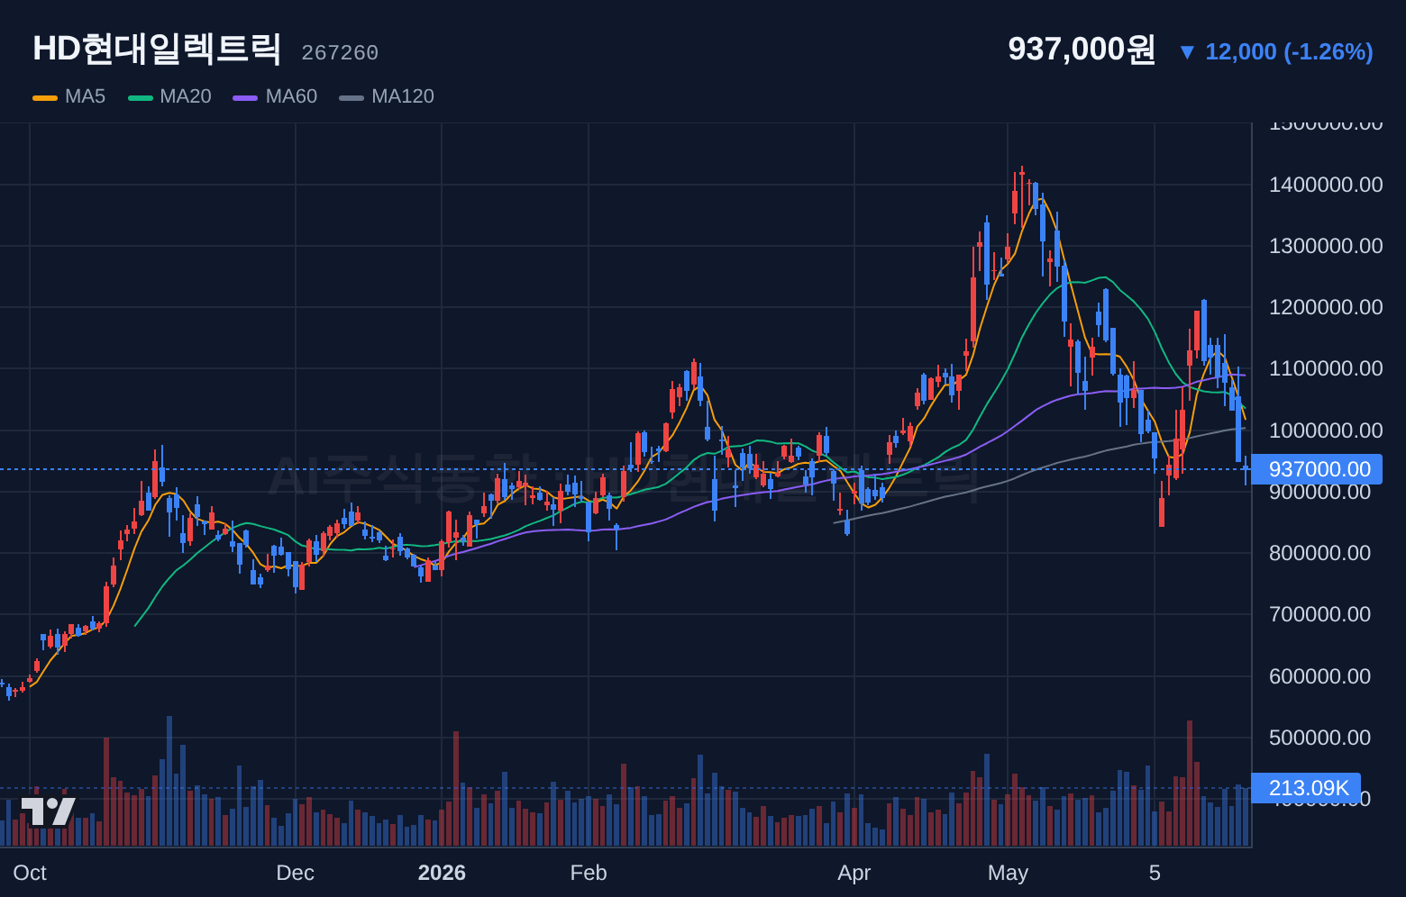Click the HD현대일렉트릭 stock title
The image size is (1406, 897).
pyautogui.click(x=157, y=49)
